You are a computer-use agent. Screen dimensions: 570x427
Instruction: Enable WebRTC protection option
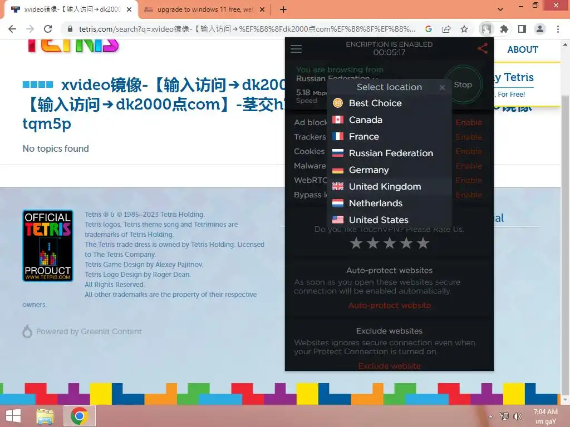pyautogui.click(x=469, y=181)
